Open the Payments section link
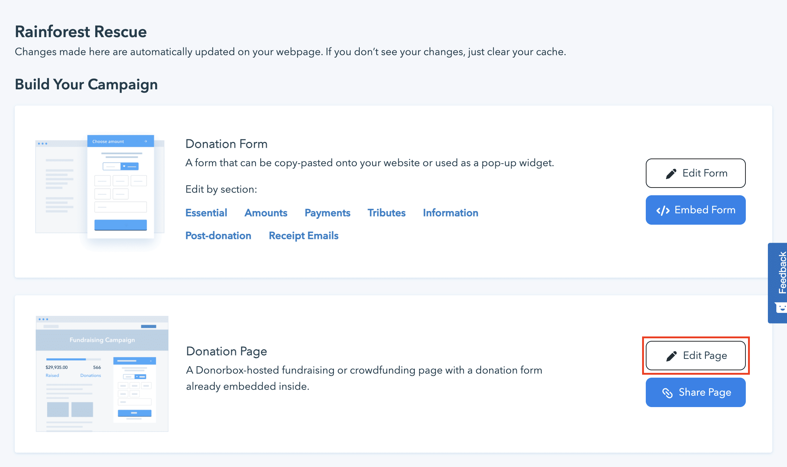 (327, 213)
